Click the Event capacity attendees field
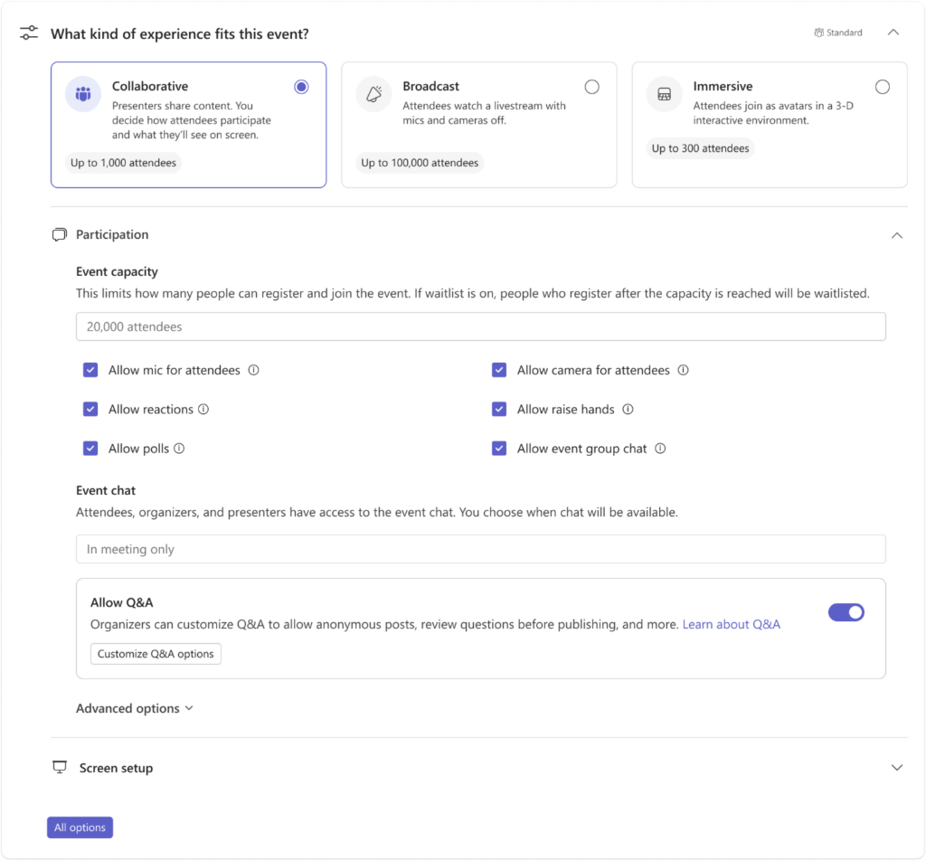The image size is (926, 861). coord(480,326)
